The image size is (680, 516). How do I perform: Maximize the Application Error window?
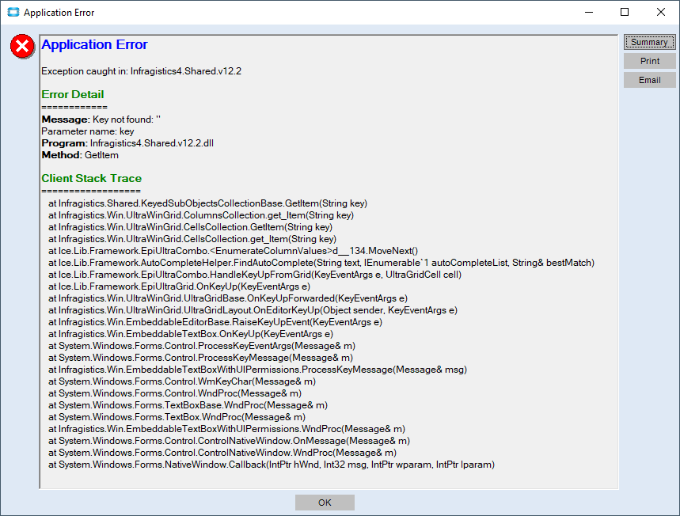point(625,12)
